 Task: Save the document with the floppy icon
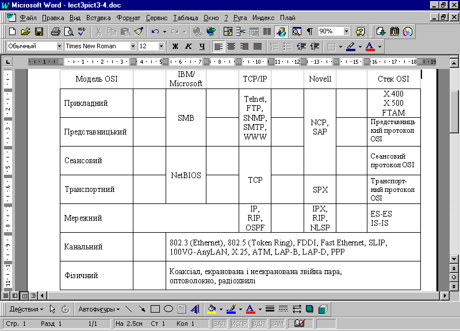tap(39, 32)
